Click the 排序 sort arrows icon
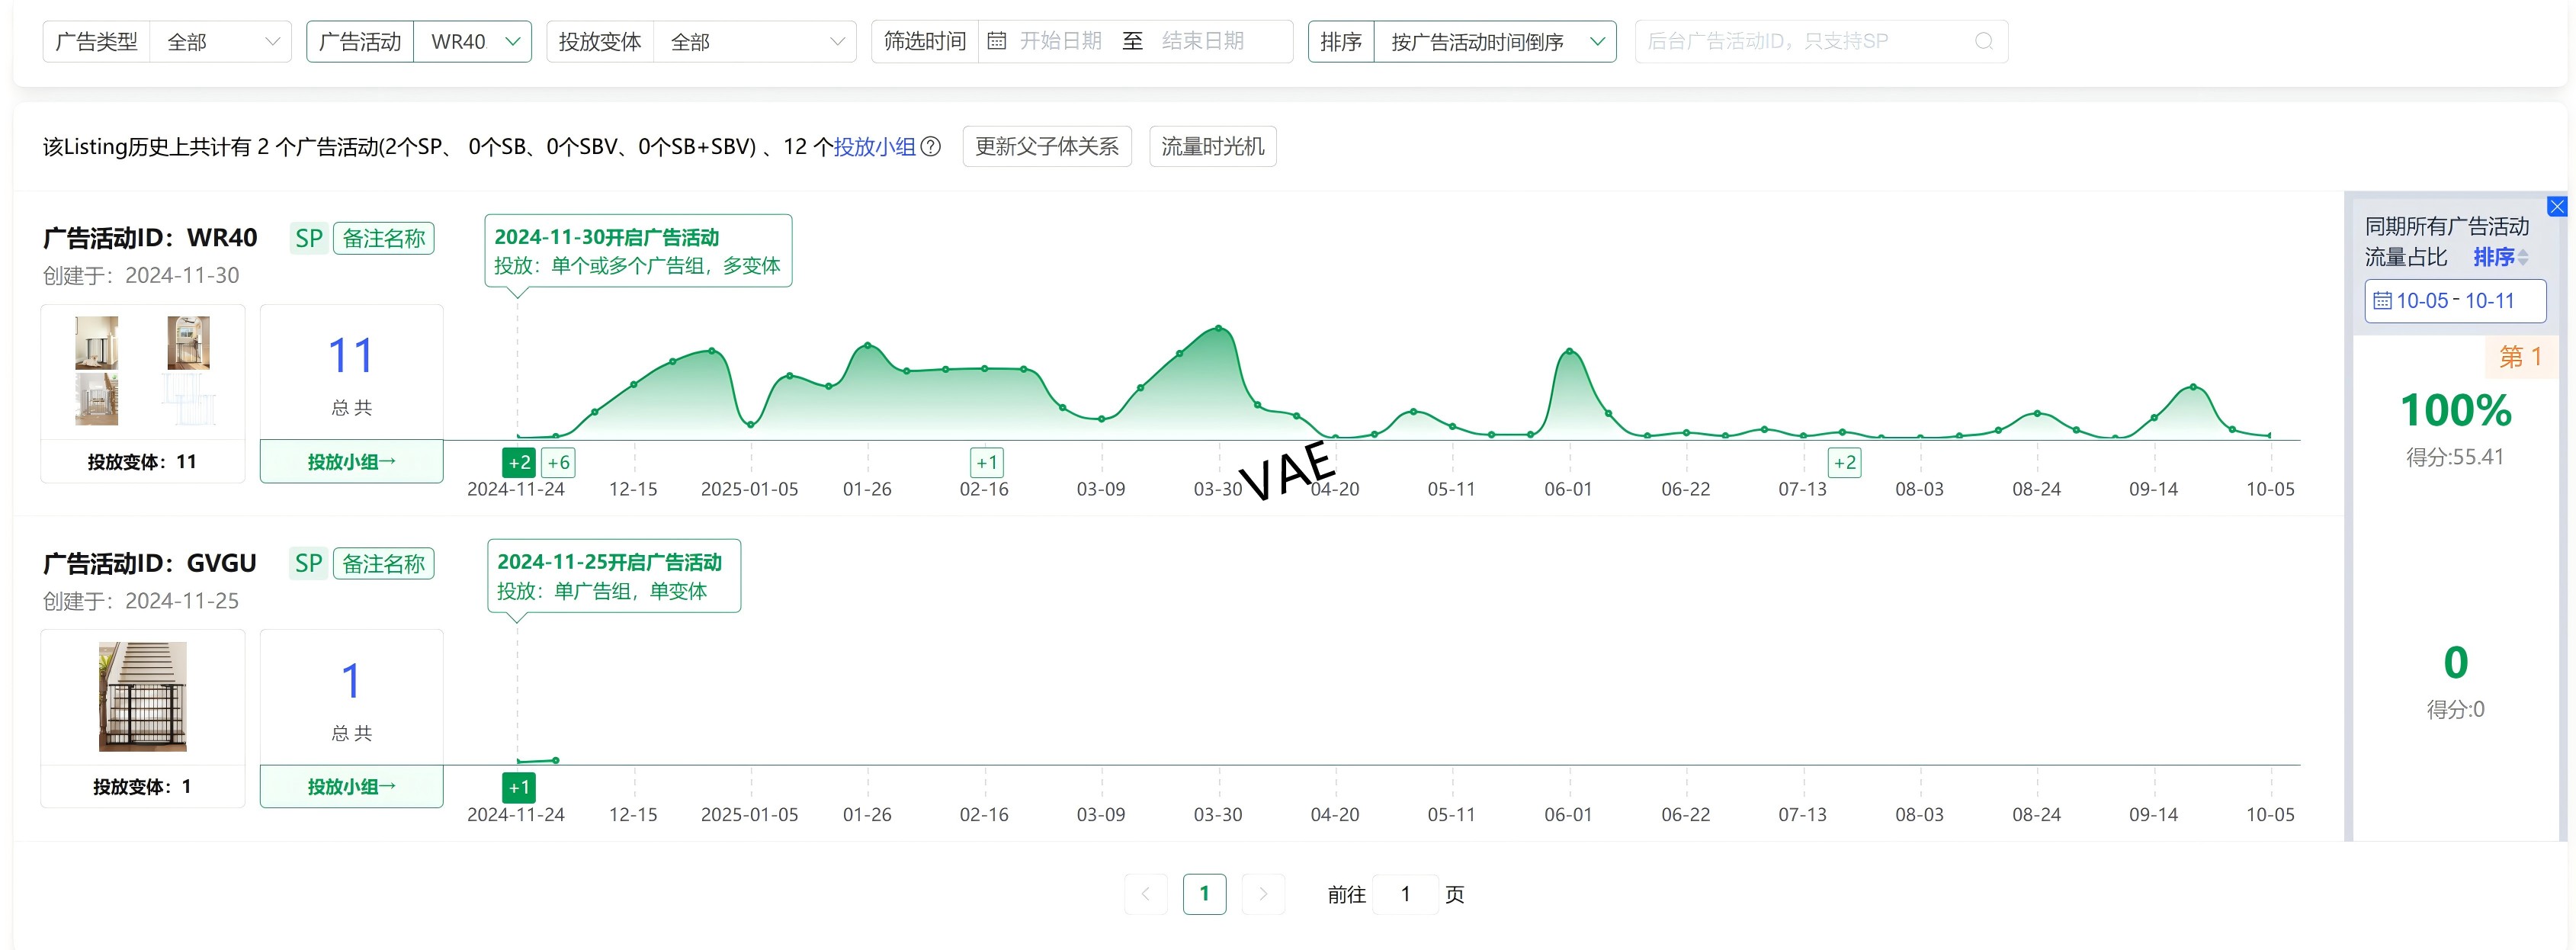 coord(2523,258)
